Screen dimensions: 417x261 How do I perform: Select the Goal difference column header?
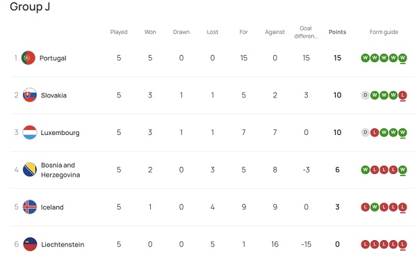[x=306, y=32]
